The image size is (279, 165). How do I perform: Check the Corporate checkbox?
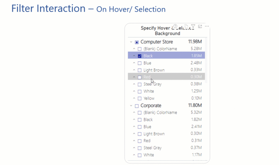pyautogui.click(x=136, y=106)
